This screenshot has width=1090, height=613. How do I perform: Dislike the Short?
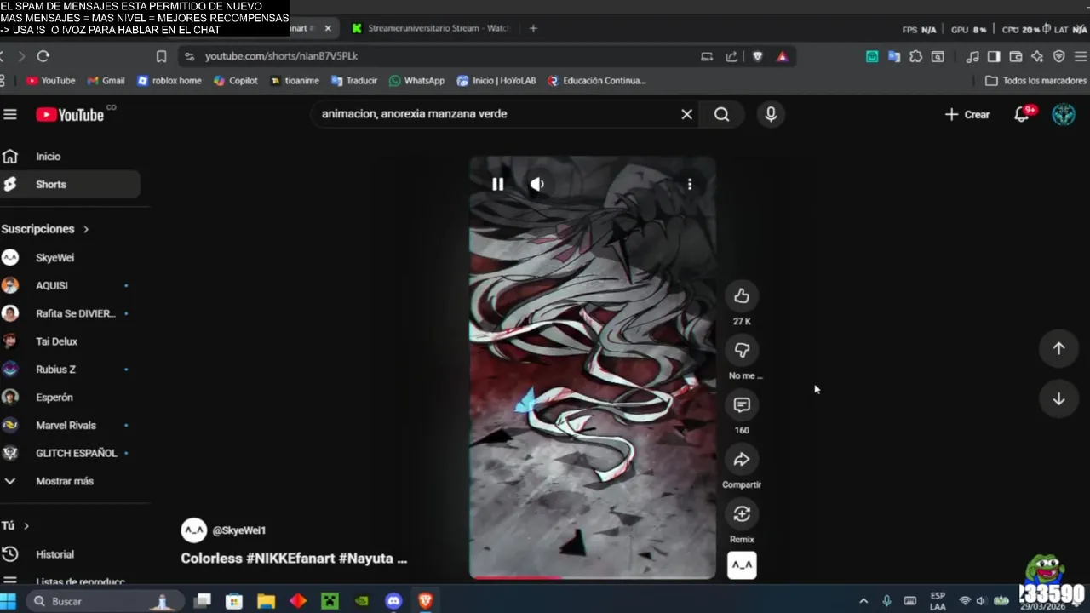(742, 350)
